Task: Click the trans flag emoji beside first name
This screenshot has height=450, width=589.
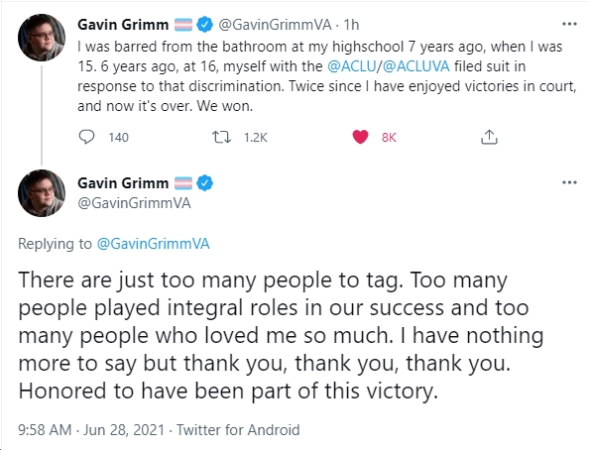Action: pyautogui.click(x=183, y=25)
